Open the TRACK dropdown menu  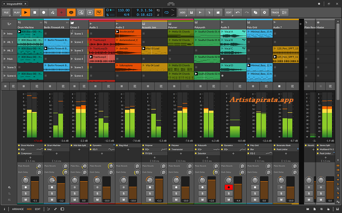275,12
